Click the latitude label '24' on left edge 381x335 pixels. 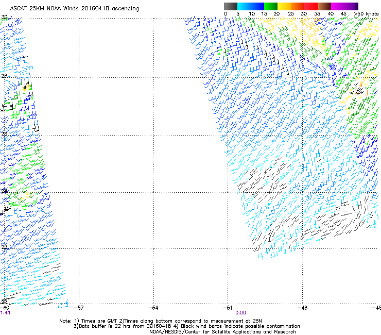pyautogui.click(x=4, y=191)
